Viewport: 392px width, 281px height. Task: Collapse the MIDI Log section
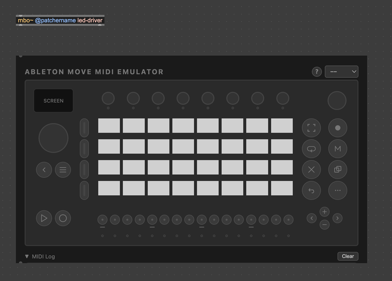[x=27, y=256]
